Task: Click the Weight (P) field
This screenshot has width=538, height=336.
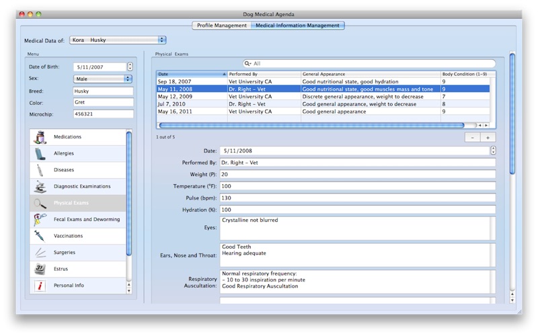Action: tap(358, 175)
